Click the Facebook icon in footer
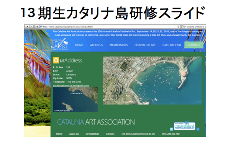Viewport: 235px width, 142px height. coord(198,129)
